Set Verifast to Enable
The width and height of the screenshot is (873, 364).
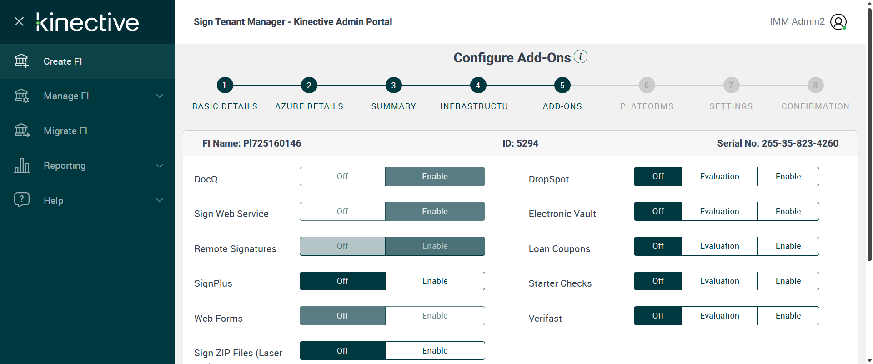(x=788, y=316)
